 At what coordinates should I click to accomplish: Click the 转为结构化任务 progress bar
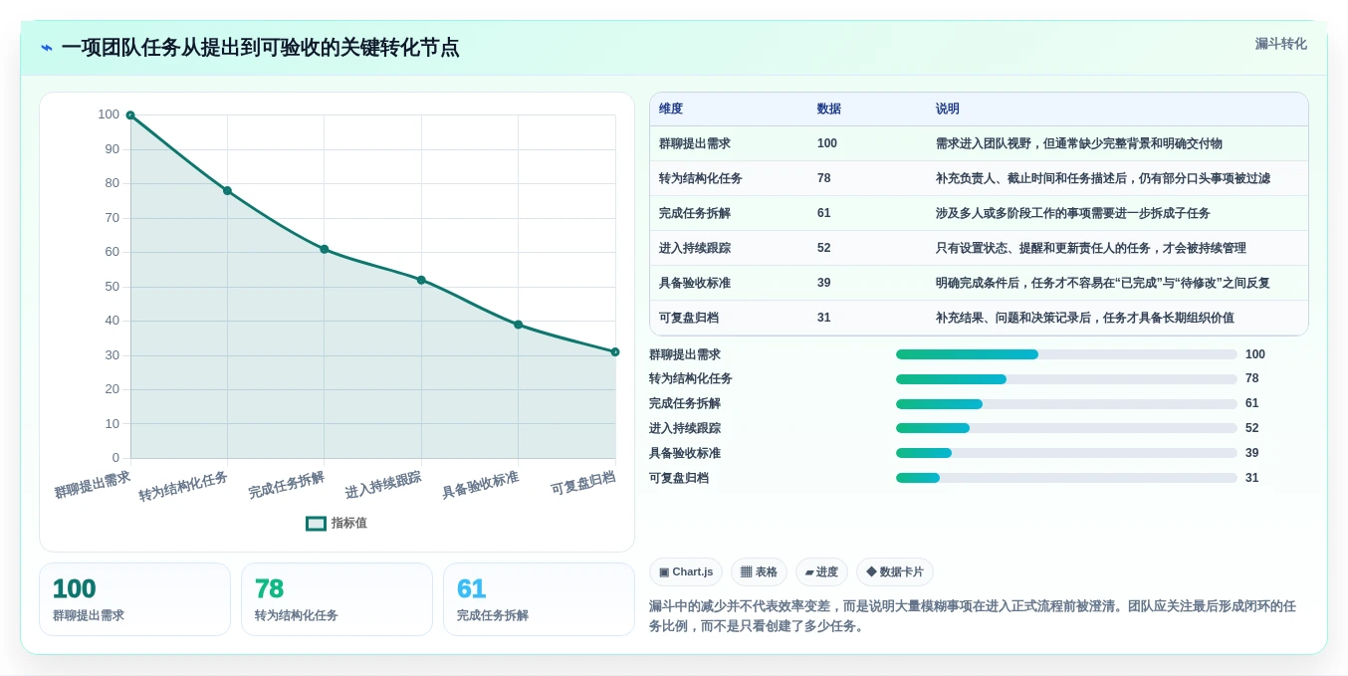click(1066, 379)
